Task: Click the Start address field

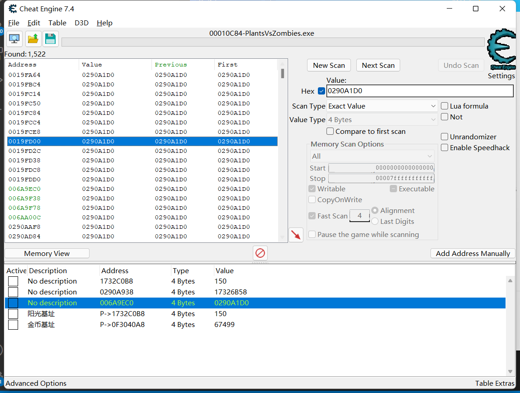Action: tap(381, 168)
